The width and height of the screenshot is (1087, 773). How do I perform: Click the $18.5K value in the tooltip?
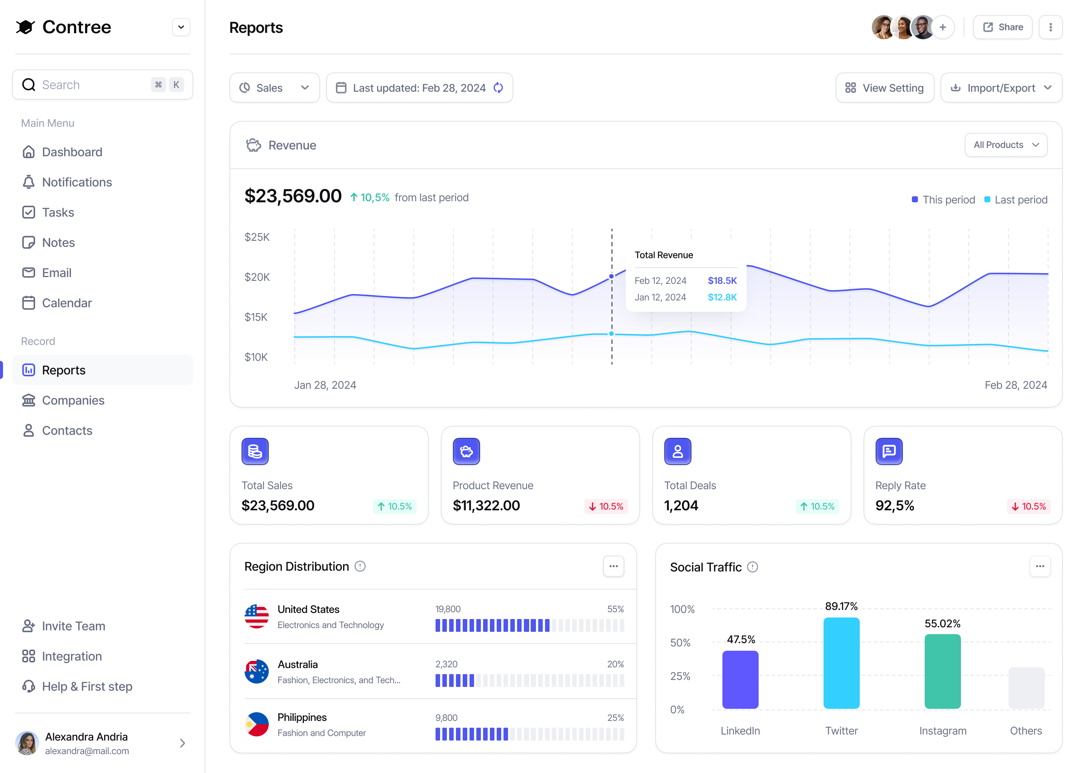[x=722, y=280]
